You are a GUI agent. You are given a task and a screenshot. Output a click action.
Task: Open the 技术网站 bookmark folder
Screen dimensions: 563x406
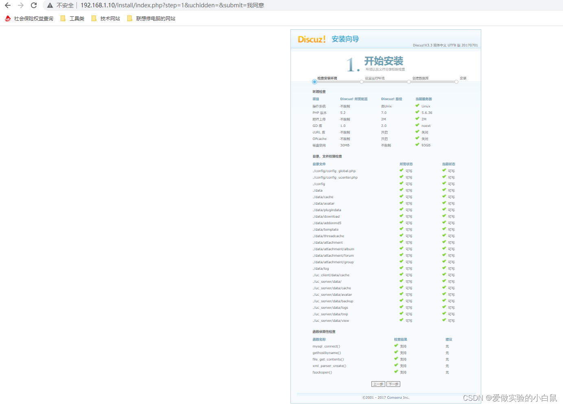click(106, 18)
